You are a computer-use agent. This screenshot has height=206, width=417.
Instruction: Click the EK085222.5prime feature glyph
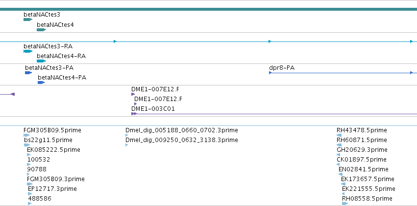(x=29, y=155)
